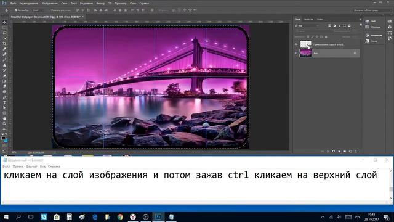Filter layers by type layers icon

pos(339,26)
